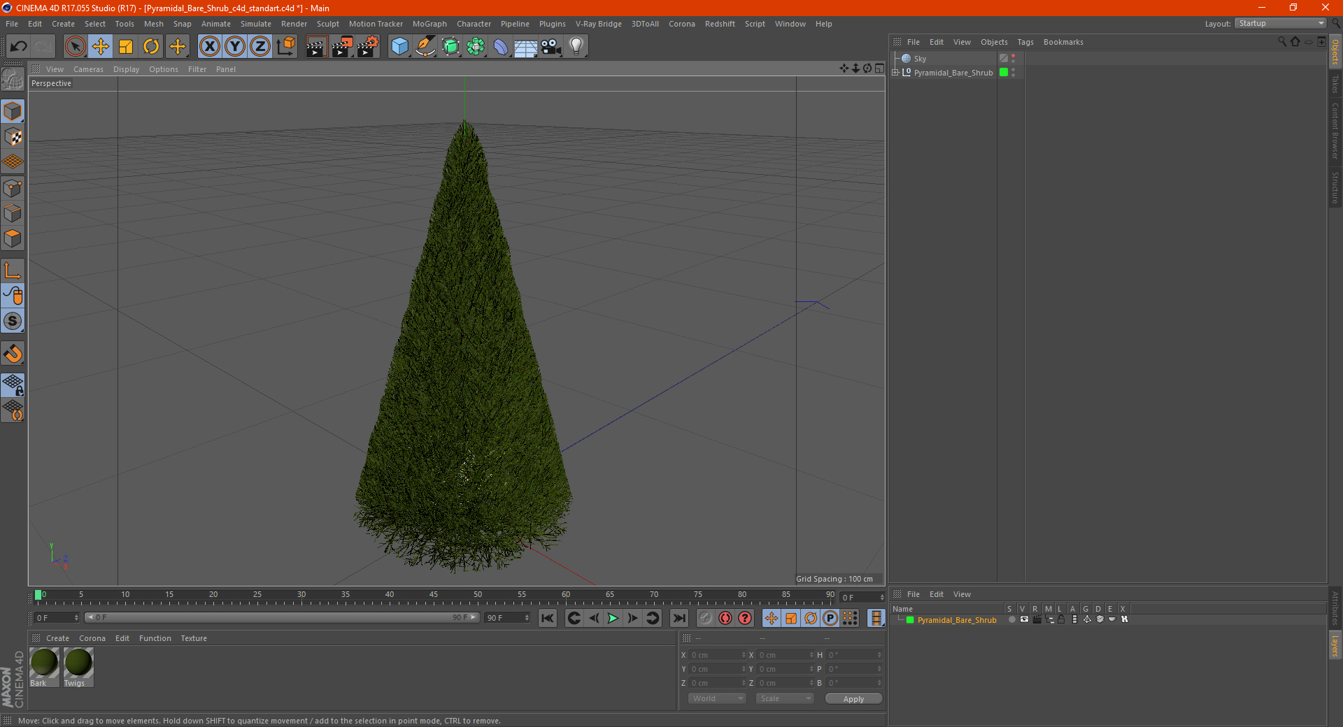
Task: Select the Bark material thumbnail
Action: click(44, 667)
